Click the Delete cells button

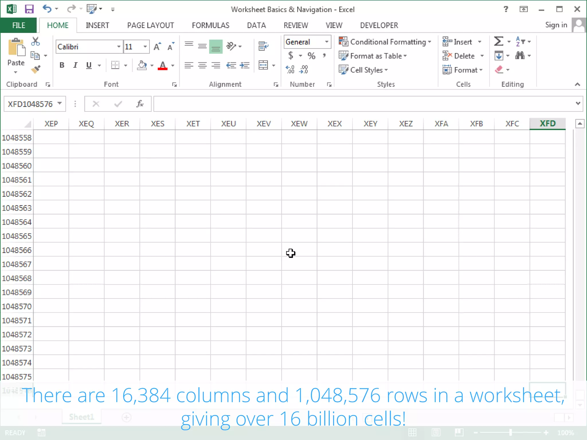pyautogui.click(x=459, y=56)
